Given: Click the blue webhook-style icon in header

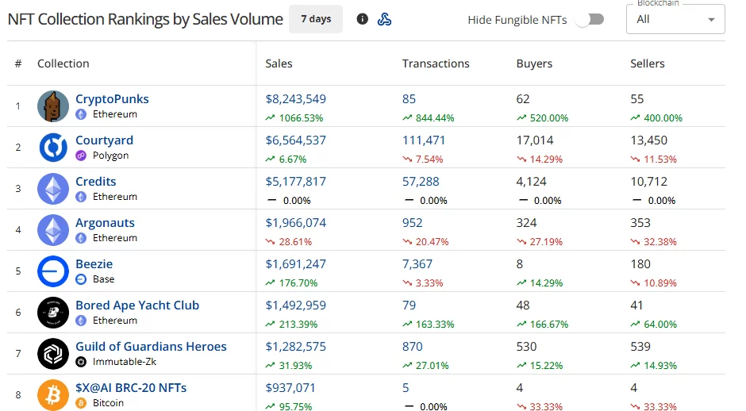Looking at the screenshot, I should coord(384,19).
